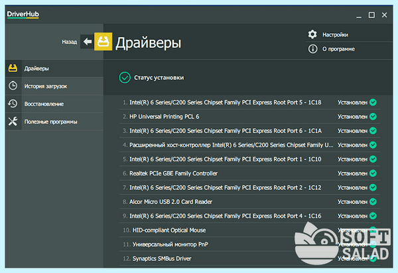Image resolution: width=398 pixels, height=273 pixels.
Task: Click the green check for Root Port 1 - 1C10
Action: [x=373, y=159]
